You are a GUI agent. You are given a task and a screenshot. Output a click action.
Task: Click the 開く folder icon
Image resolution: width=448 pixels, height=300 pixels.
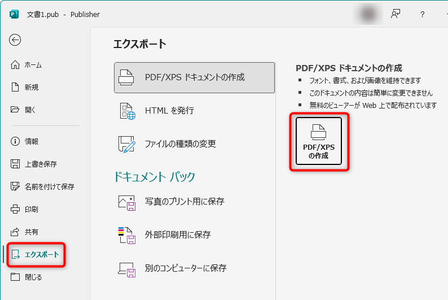pyautogui.click(x=16, y=110)
